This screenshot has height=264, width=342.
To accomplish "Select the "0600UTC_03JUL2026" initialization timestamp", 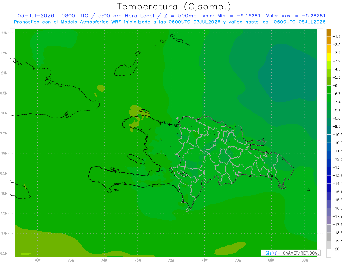I will click(x=194, y=22).
